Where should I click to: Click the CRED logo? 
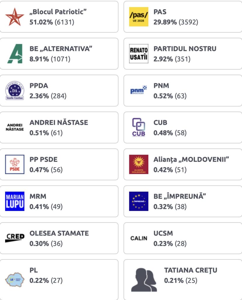point(15,238)
